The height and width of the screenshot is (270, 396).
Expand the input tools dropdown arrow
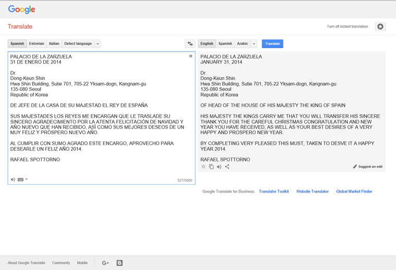26,179
